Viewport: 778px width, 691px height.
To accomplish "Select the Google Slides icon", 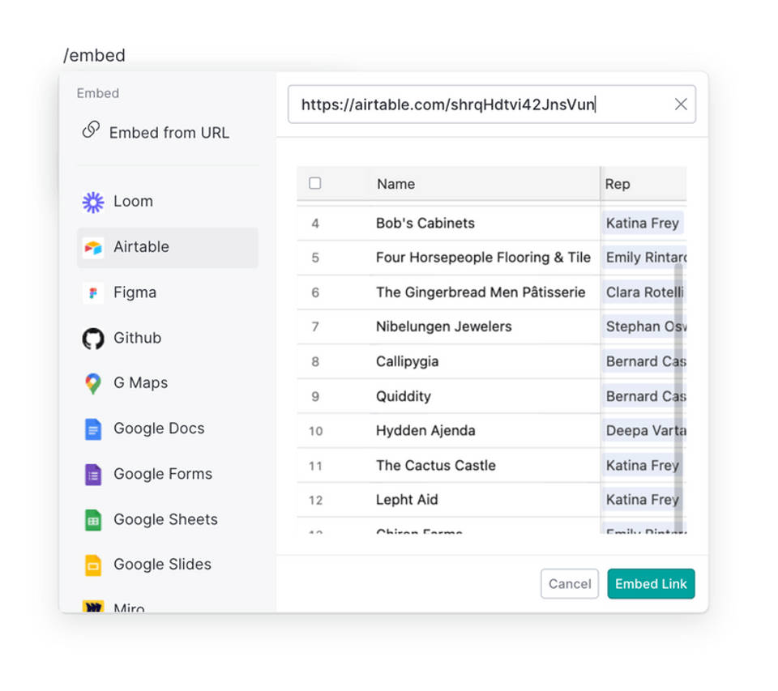I will pyautogui.click(x=93, y=565).
